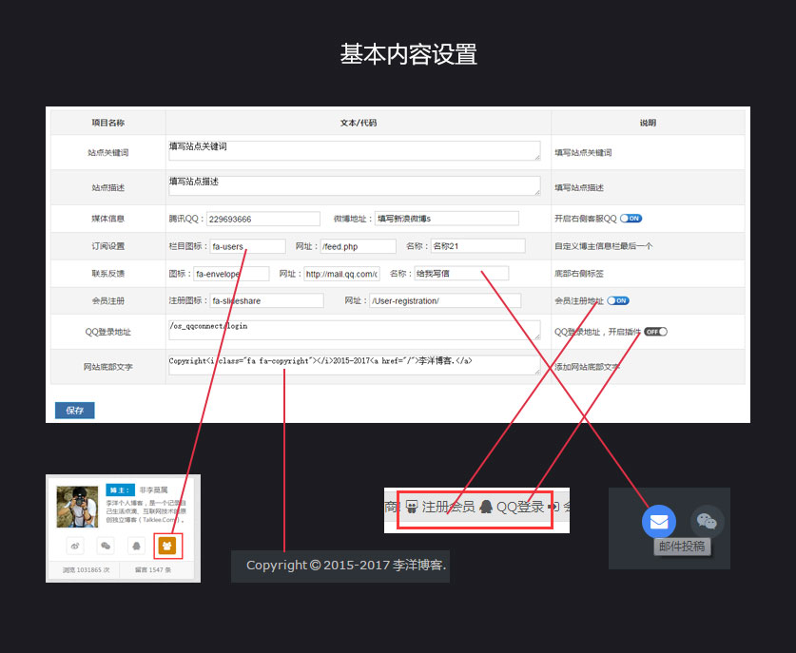The image size is (796, 653).
Task: Click the fa-slideshare 注册图标 input box
Action: coord(266,299)
